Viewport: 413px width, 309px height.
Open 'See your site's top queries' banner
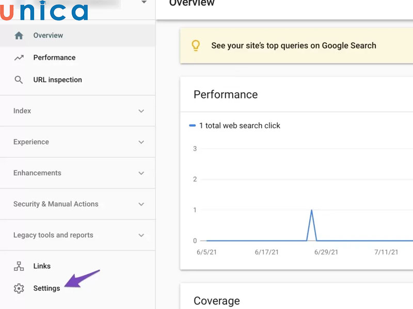click(293, 46)
